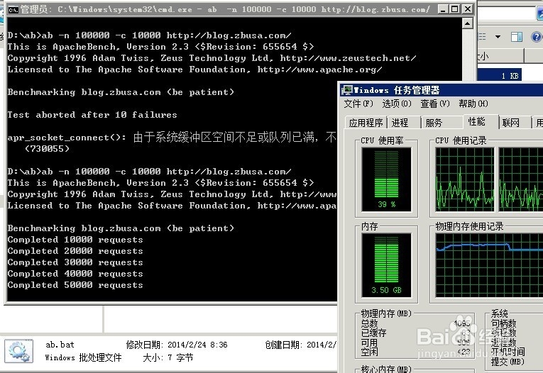Click the ab.bat batch file icon
The image size is (543, 373).
click(19, 351)
